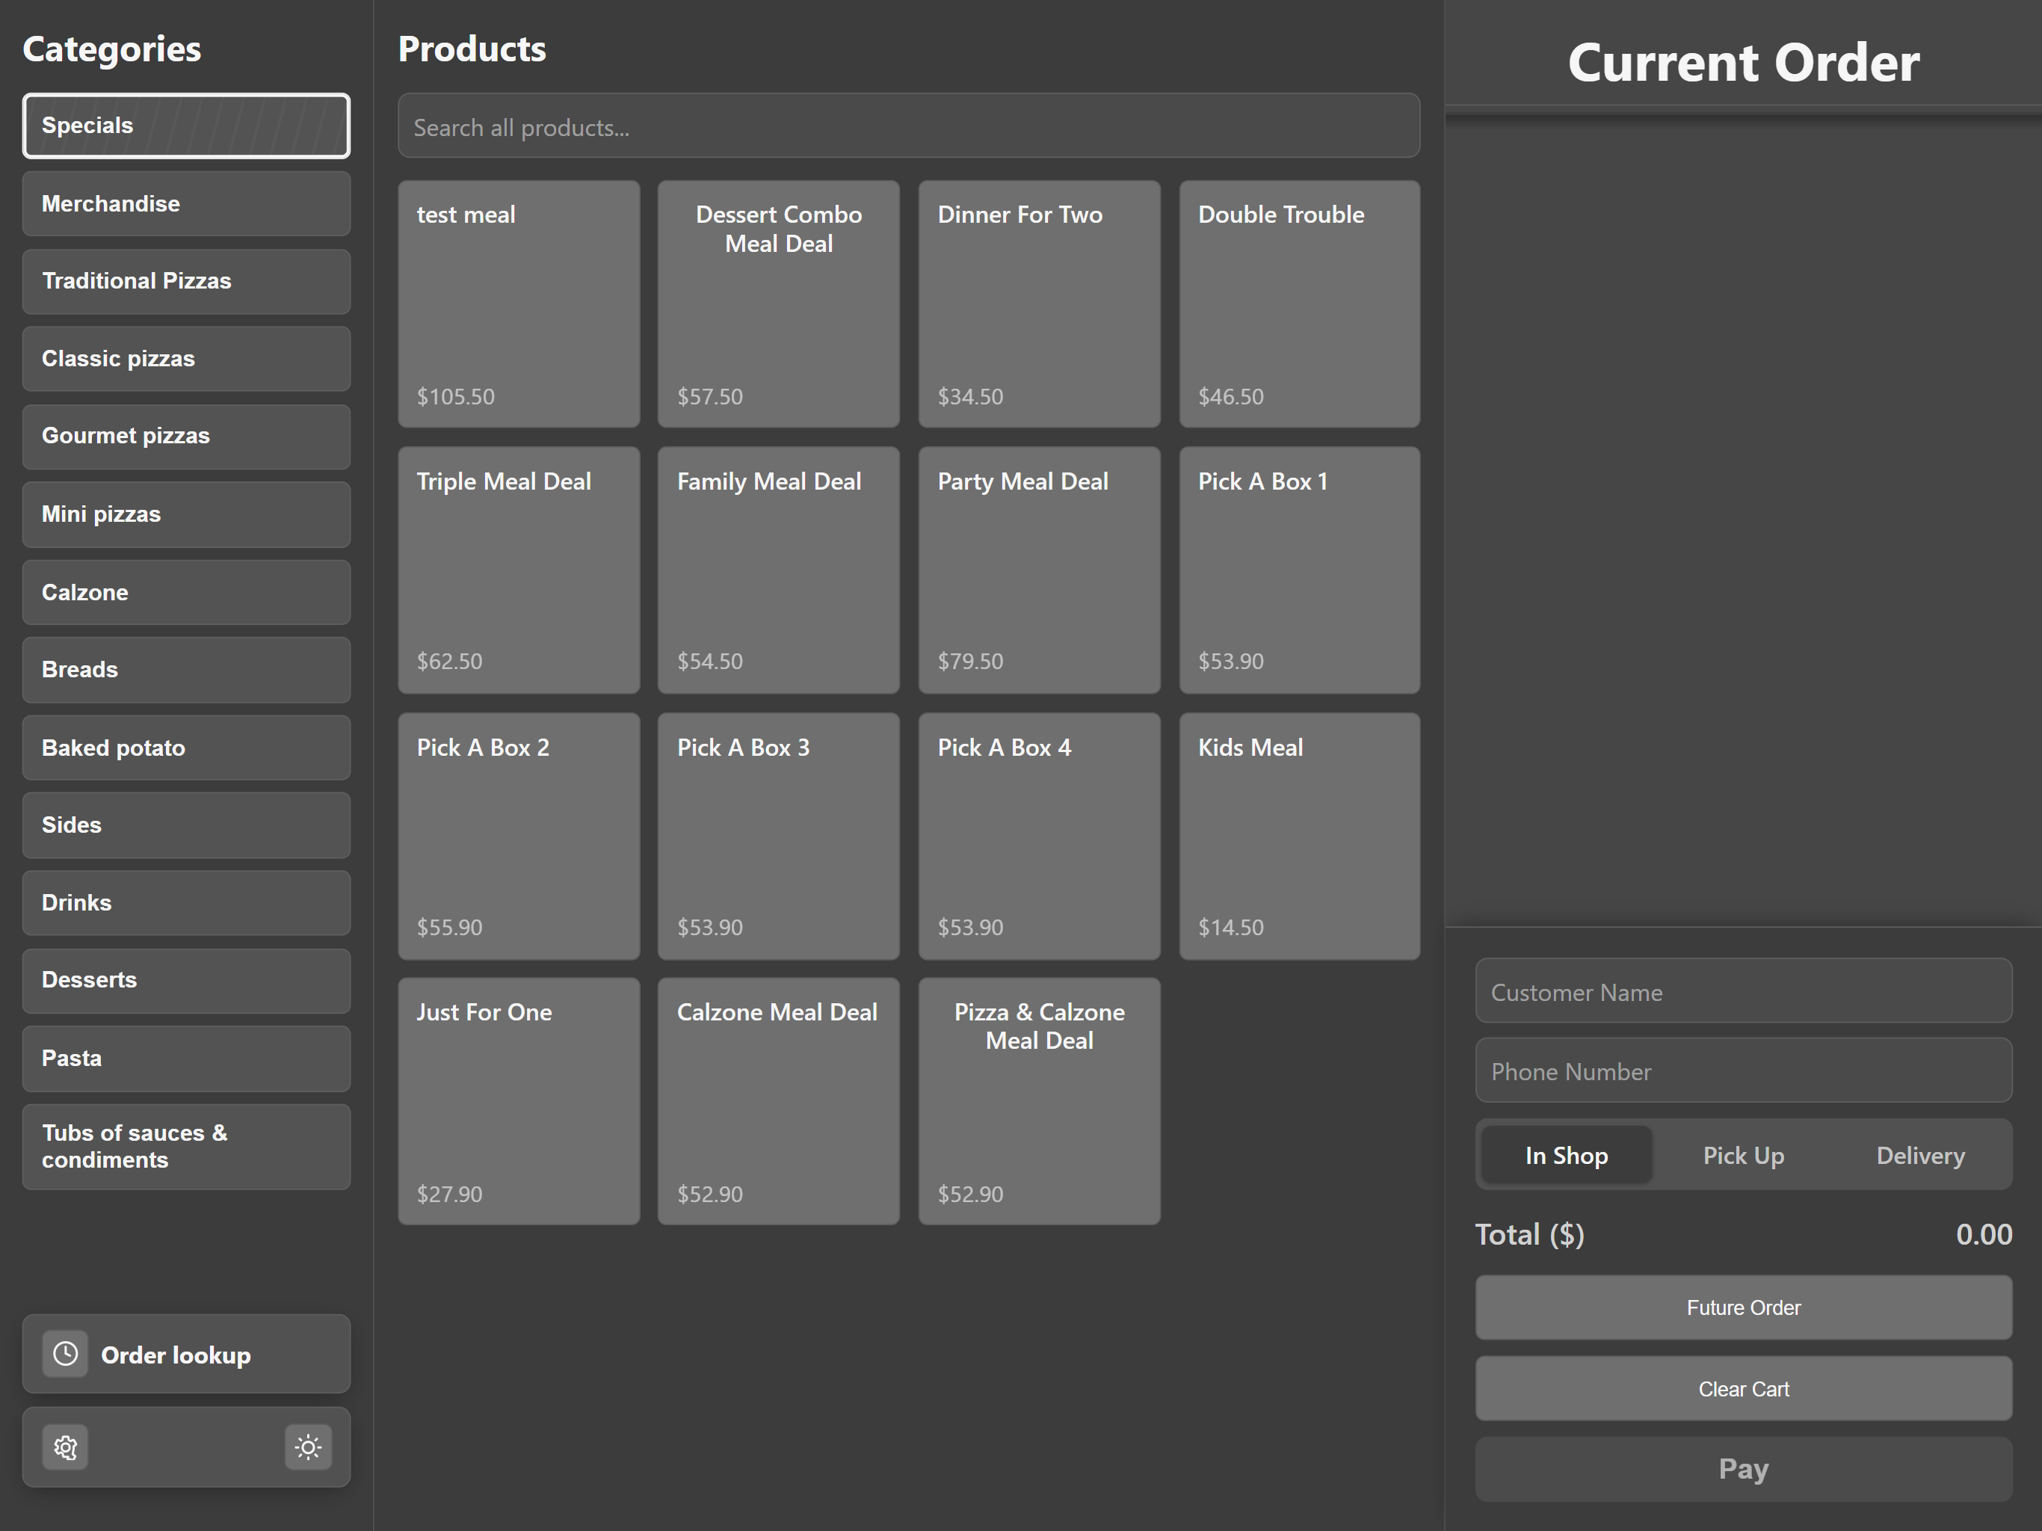The height and width of the screenshot is (1531, 2042).
Task: Add the Pizza & Calzone Meal Deal
Action: pyautogui.click(x=1038, y=1102)
